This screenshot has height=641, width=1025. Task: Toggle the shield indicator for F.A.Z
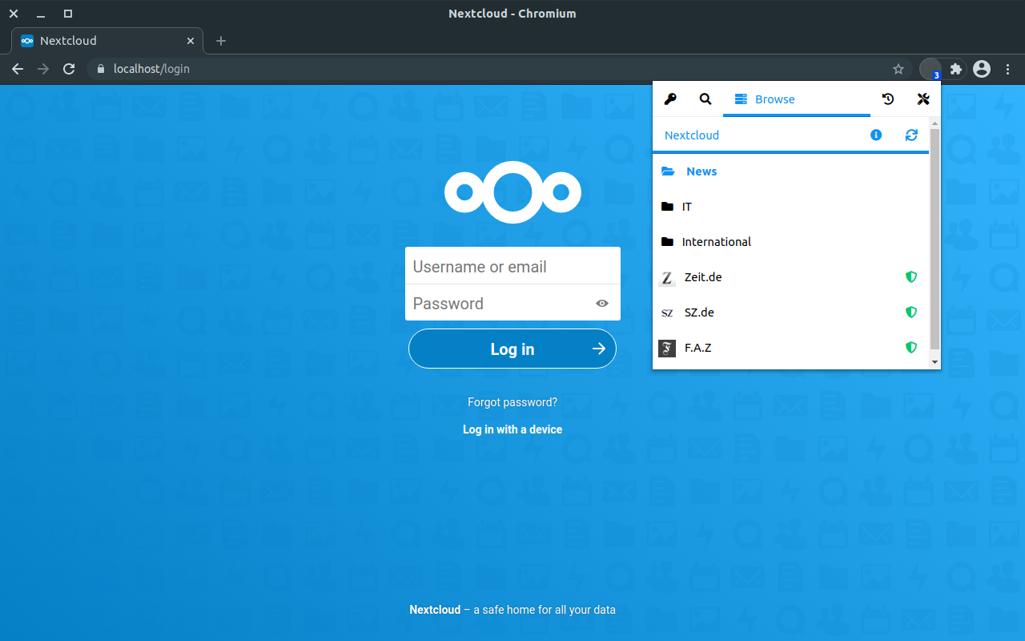point(911,347)
